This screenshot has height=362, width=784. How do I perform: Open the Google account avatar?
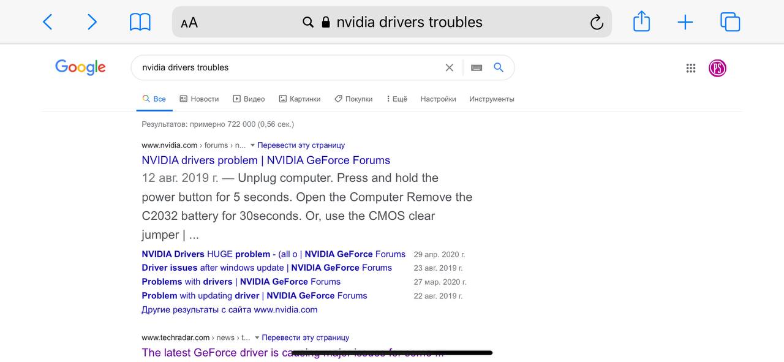coord(717,68)
